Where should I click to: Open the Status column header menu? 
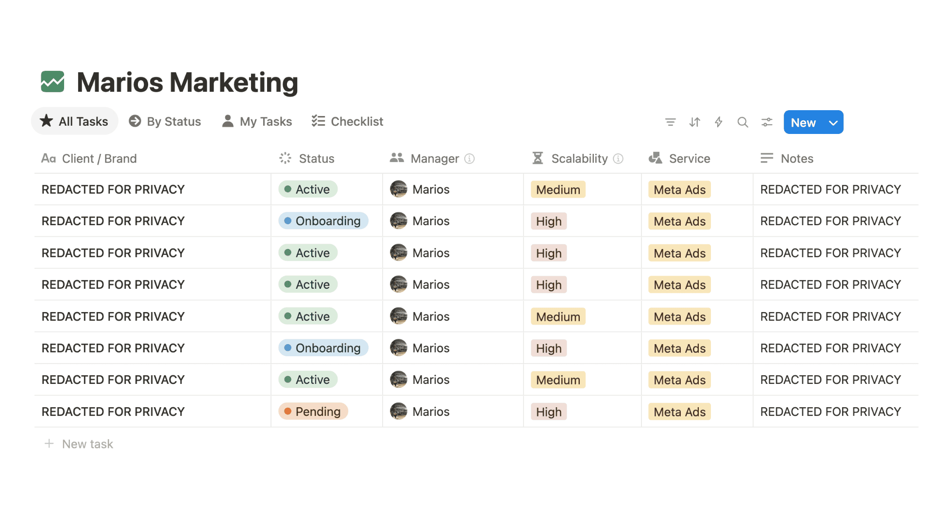click(316, 158)
